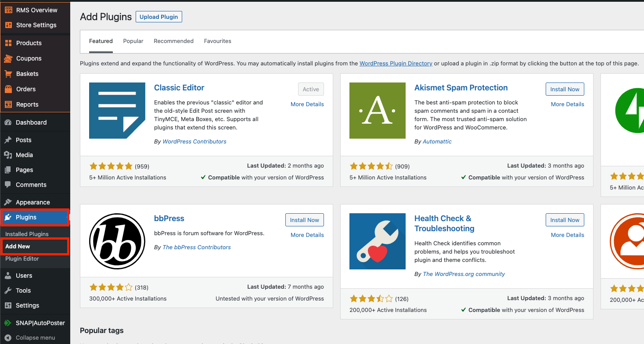This screenshot has height=344, width=644.
Task: Install Akismet Spam Protection now
Action: 565,89
